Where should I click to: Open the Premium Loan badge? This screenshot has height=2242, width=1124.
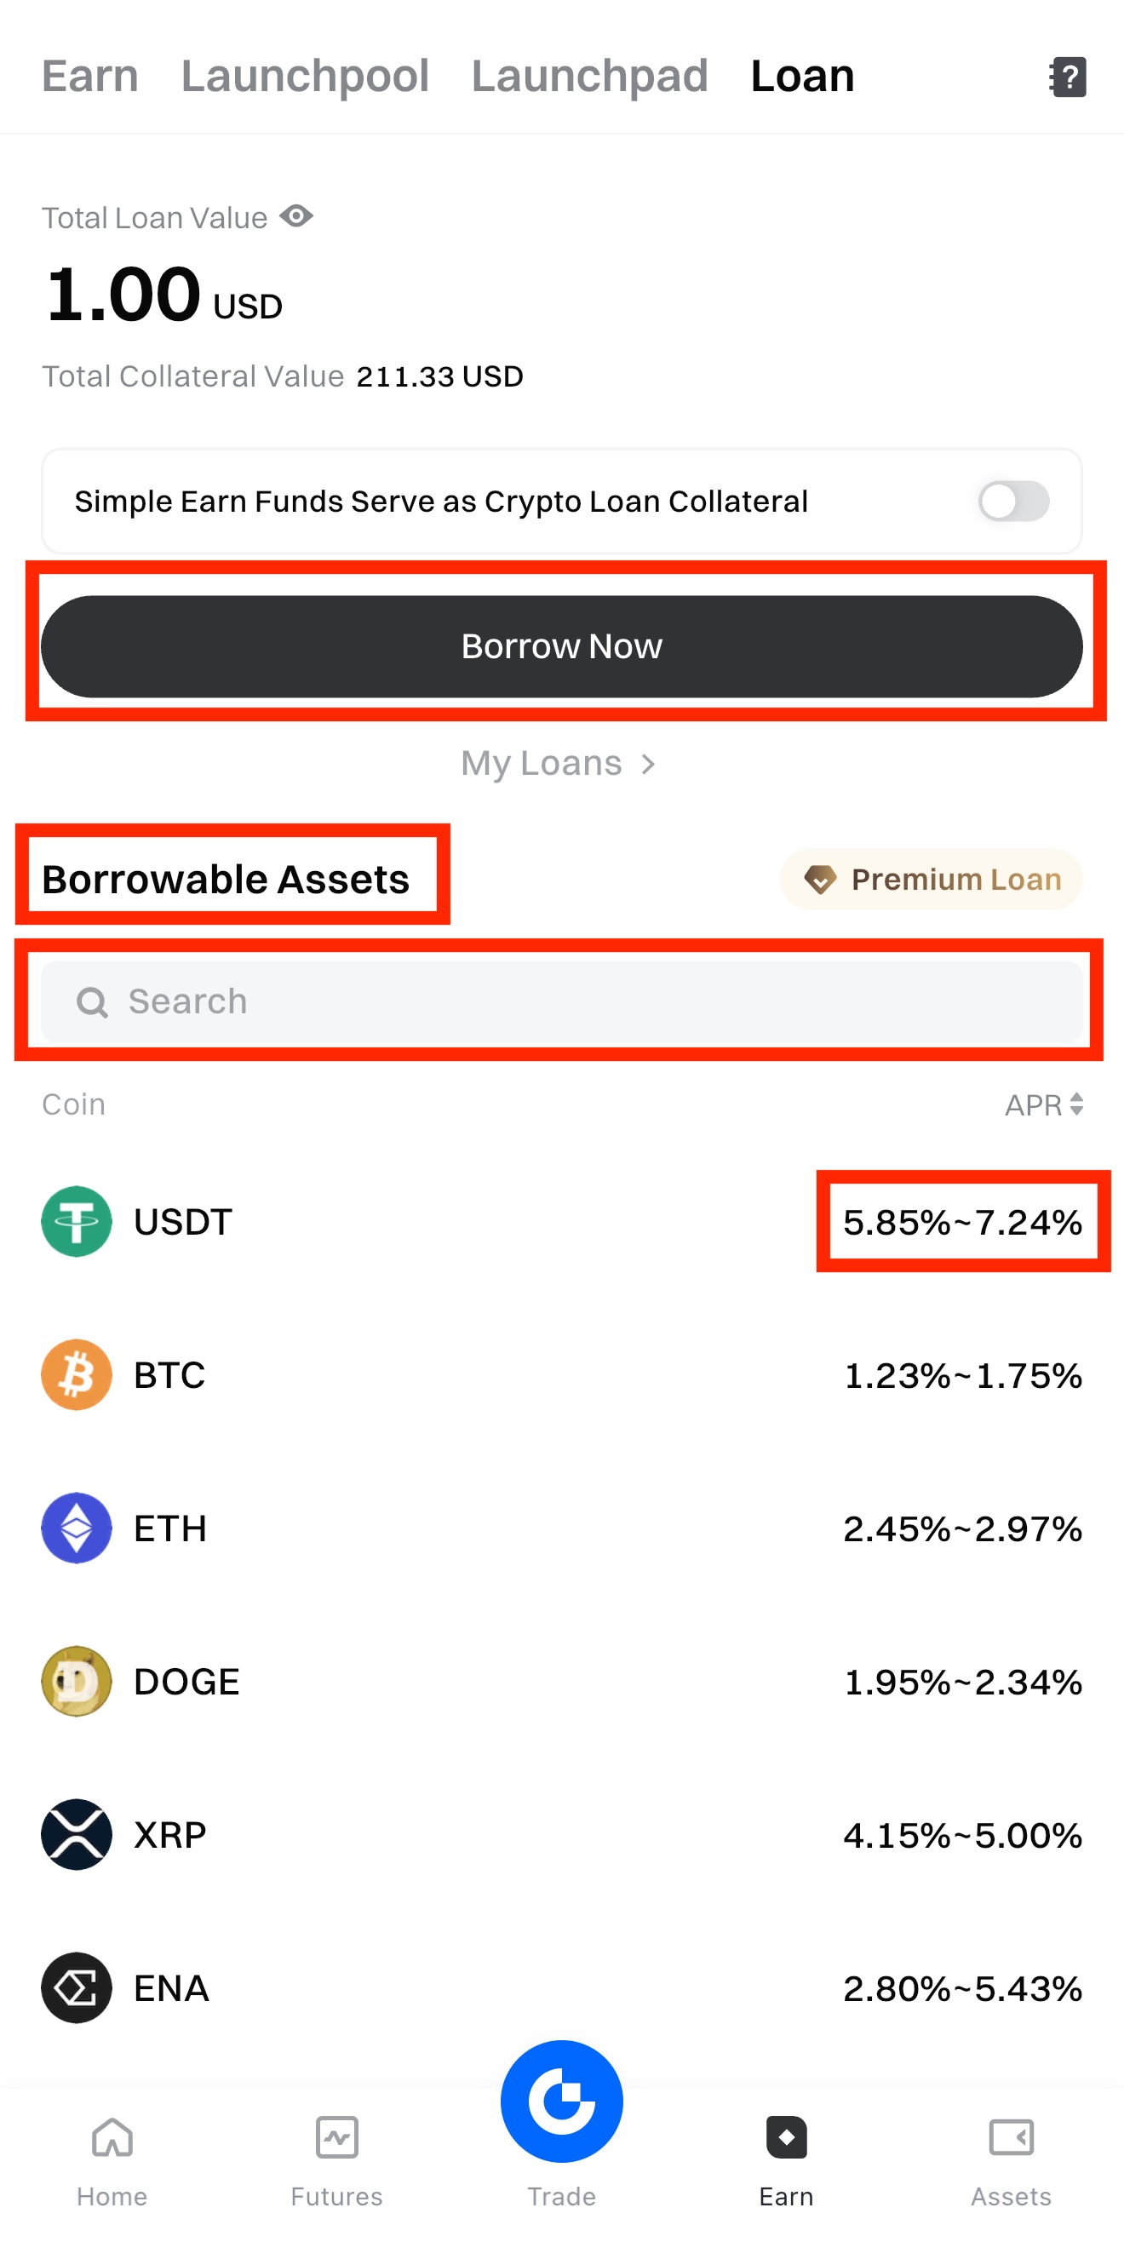click(x=931, y=879)
